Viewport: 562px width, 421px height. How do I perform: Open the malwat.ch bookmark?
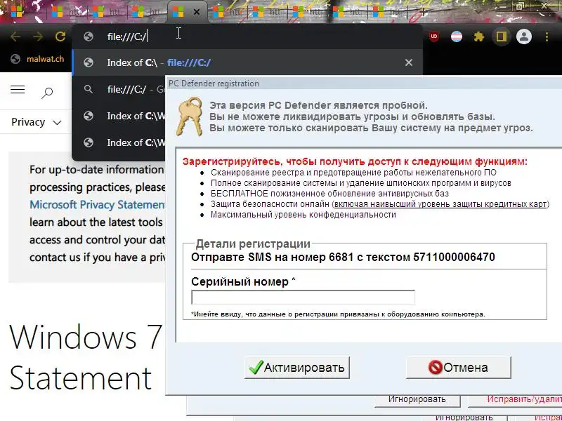37,59
